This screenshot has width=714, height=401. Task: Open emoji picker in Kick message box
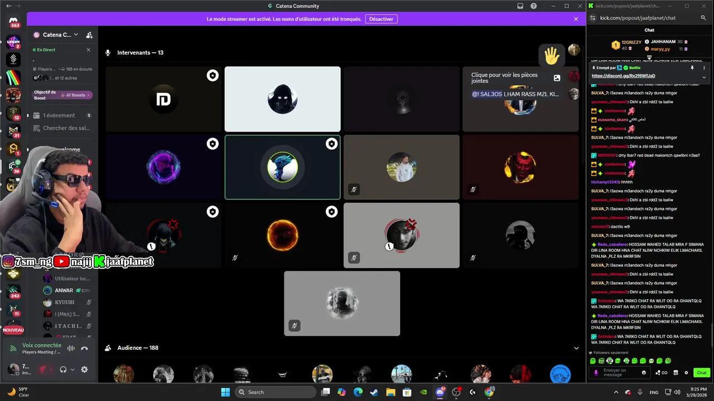[644, 373]
